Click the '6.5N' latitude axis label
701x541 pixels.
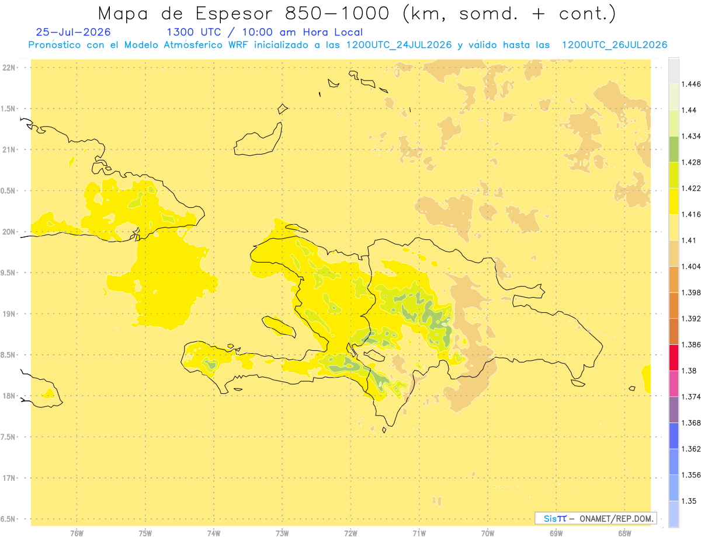[x=9, y=519]
